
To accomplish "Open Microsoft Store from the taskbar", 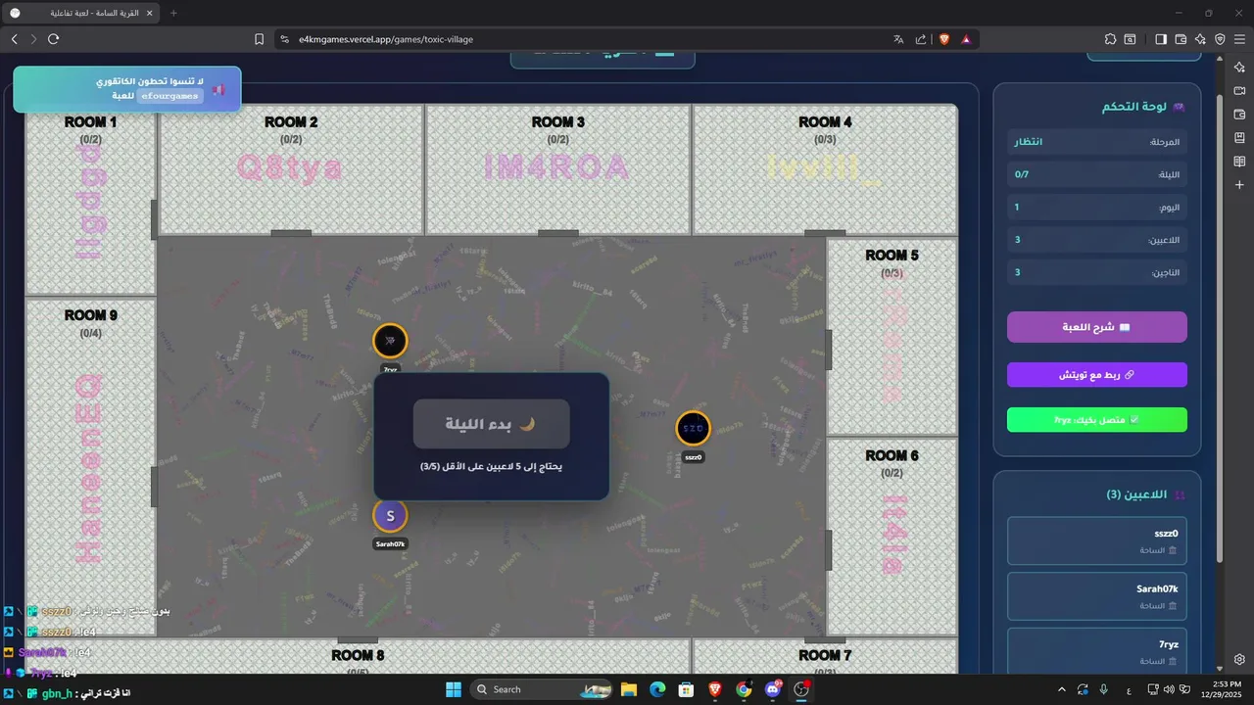I will [x=687, y=689].
